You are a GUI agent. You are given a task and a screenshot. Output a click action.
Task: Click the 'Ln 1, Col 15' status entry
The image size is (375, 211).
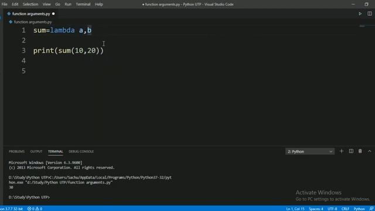[295, 209]
